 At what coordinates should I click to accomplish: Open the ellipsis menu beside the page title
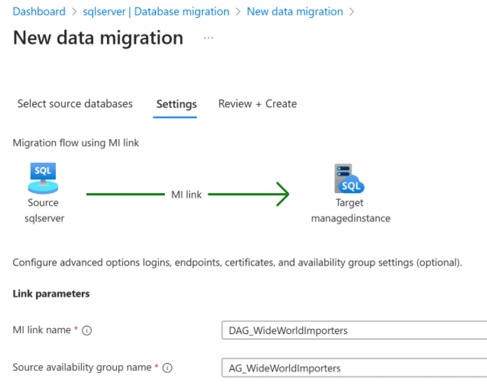click(x=208, y=38)
